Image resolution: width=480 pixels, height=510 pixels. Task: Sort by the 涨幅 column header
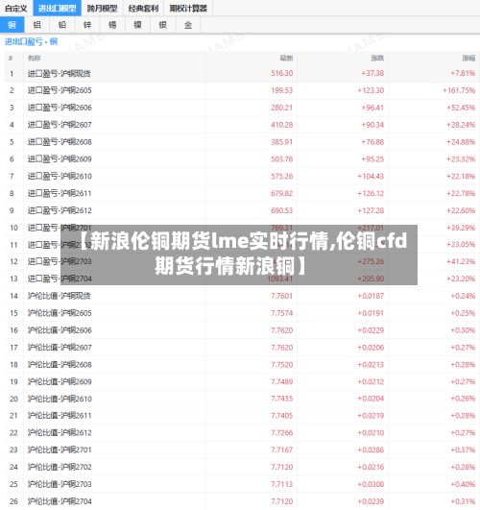(468, 59)
